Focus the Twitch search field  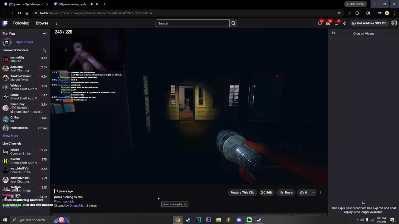pyautogui.click(x=193, y=23)
